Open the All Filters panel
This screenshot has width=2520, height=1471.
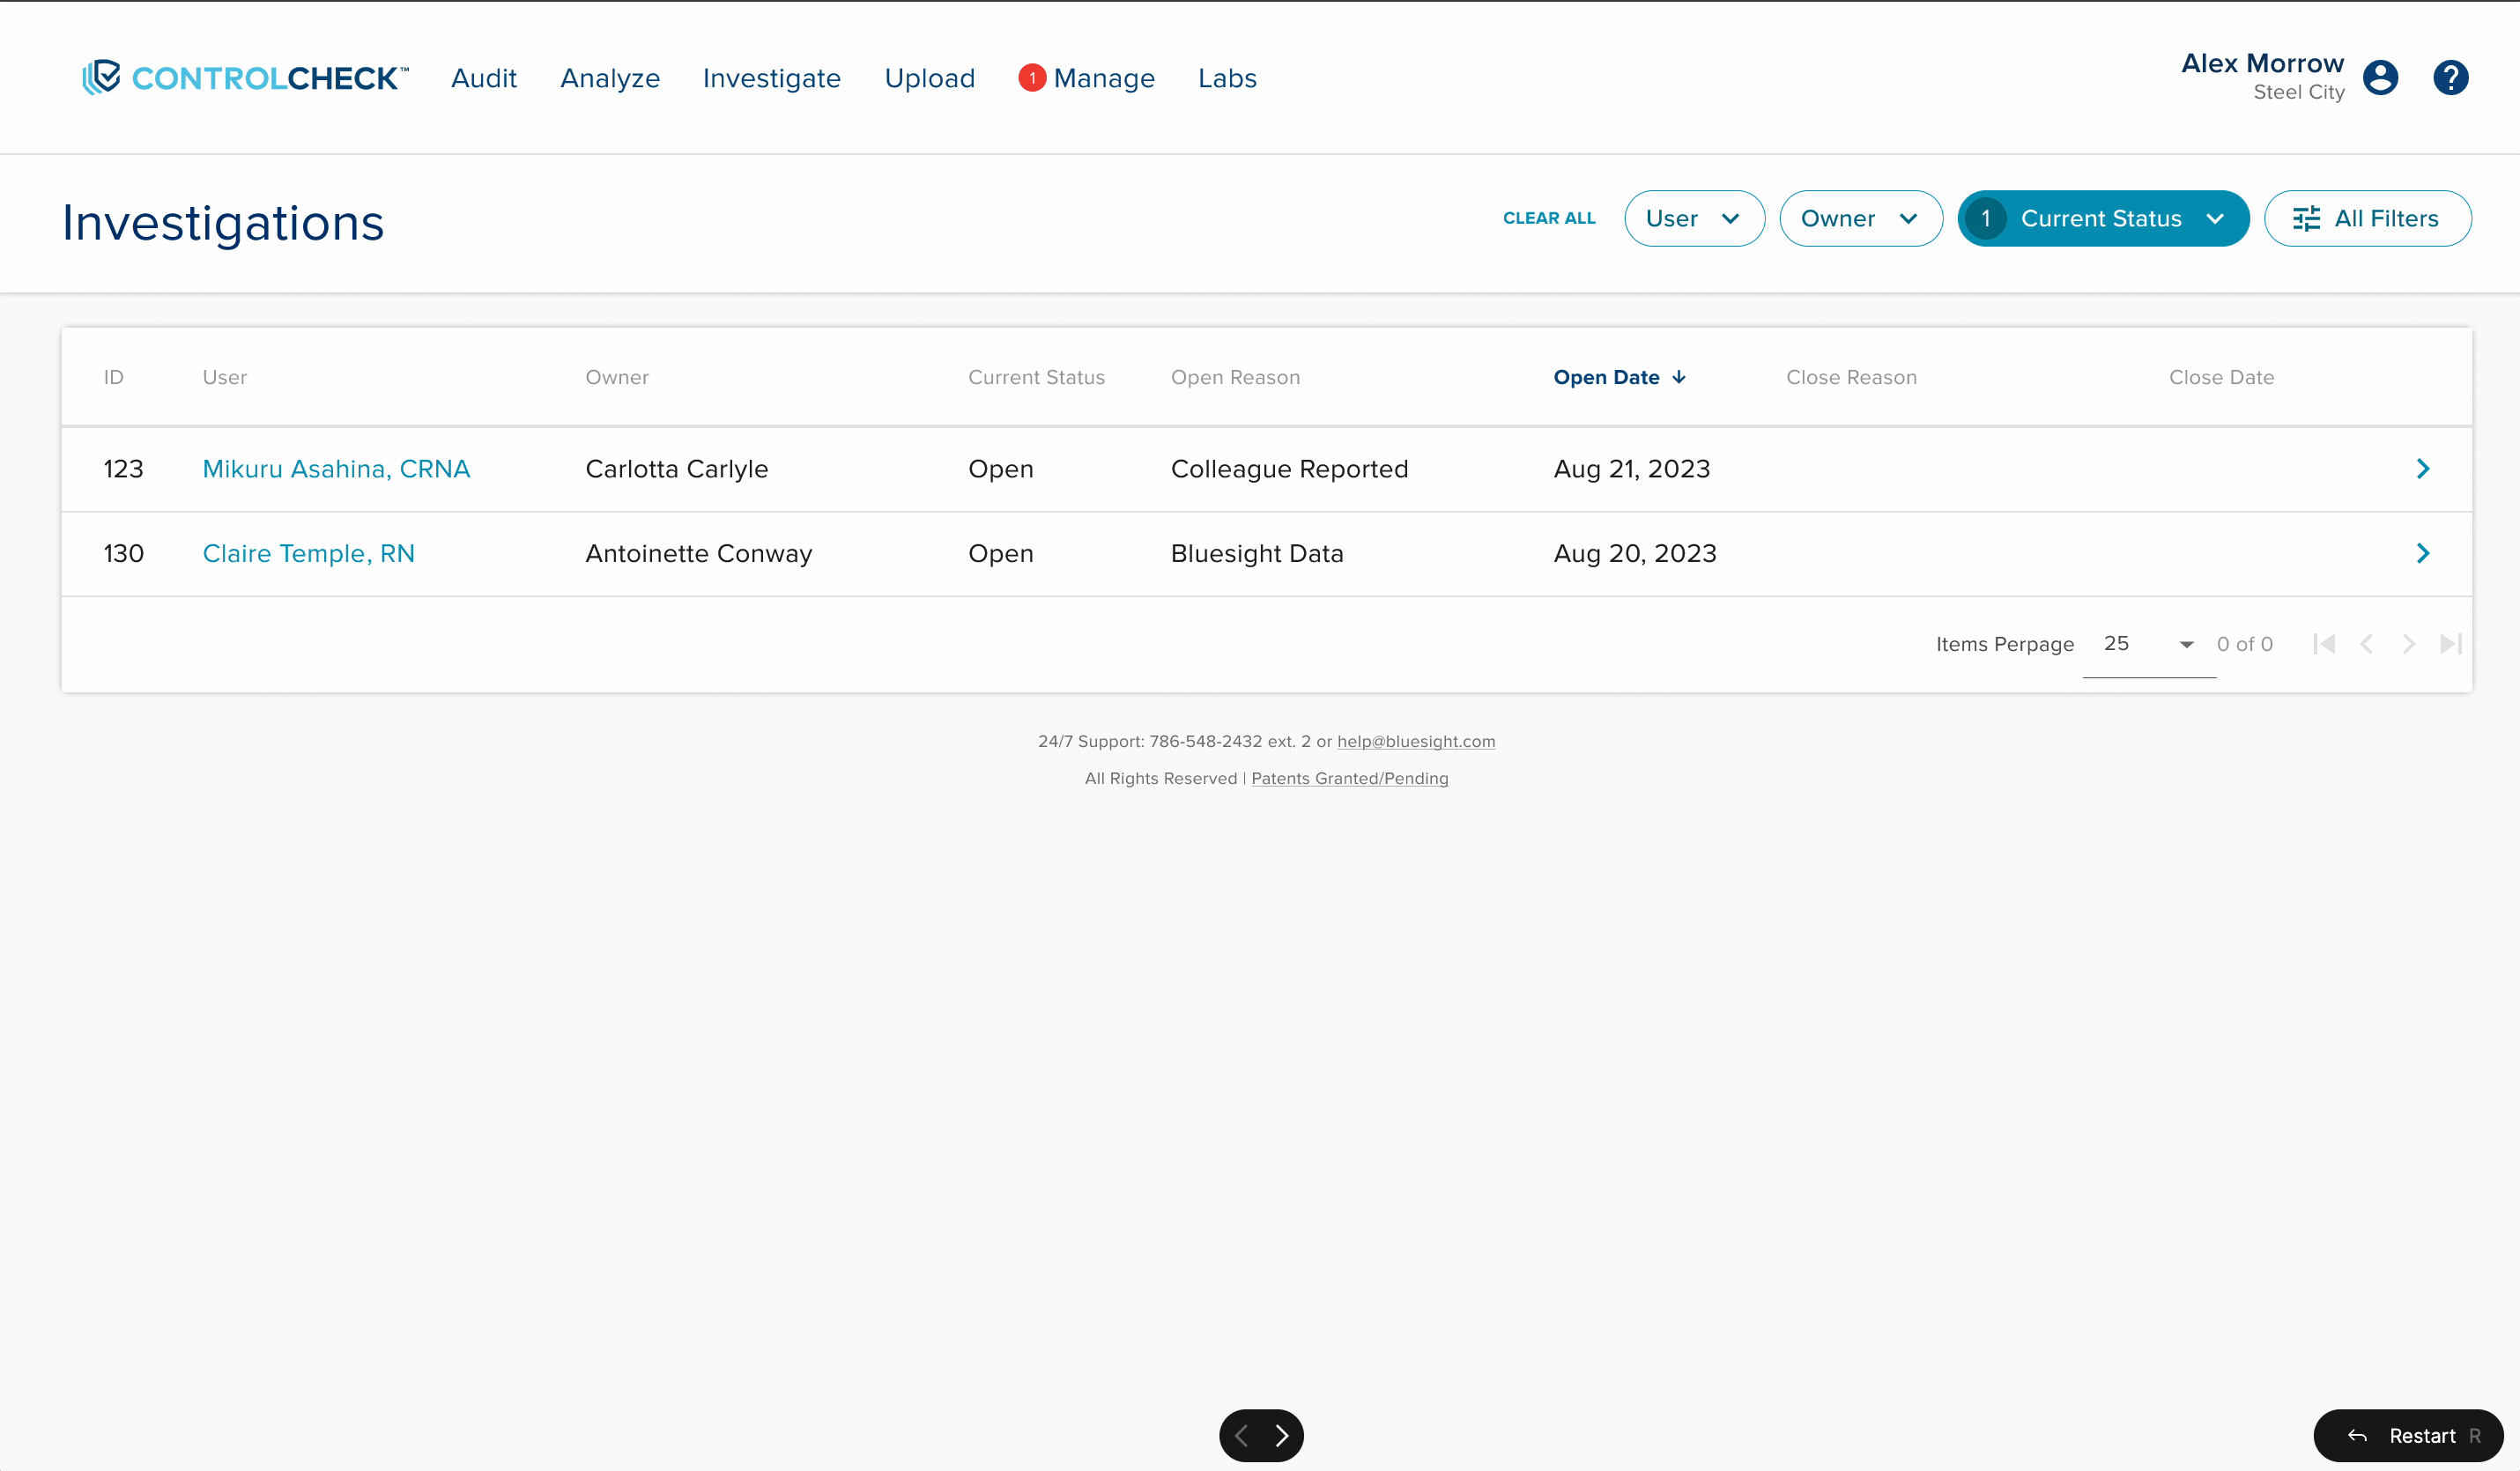coord(2367,218)
